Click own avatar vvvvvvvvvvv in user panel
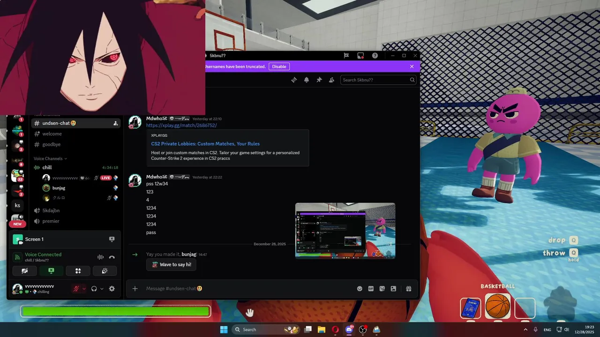Viewport: 600px width, 337px height. tap(17, 289)
